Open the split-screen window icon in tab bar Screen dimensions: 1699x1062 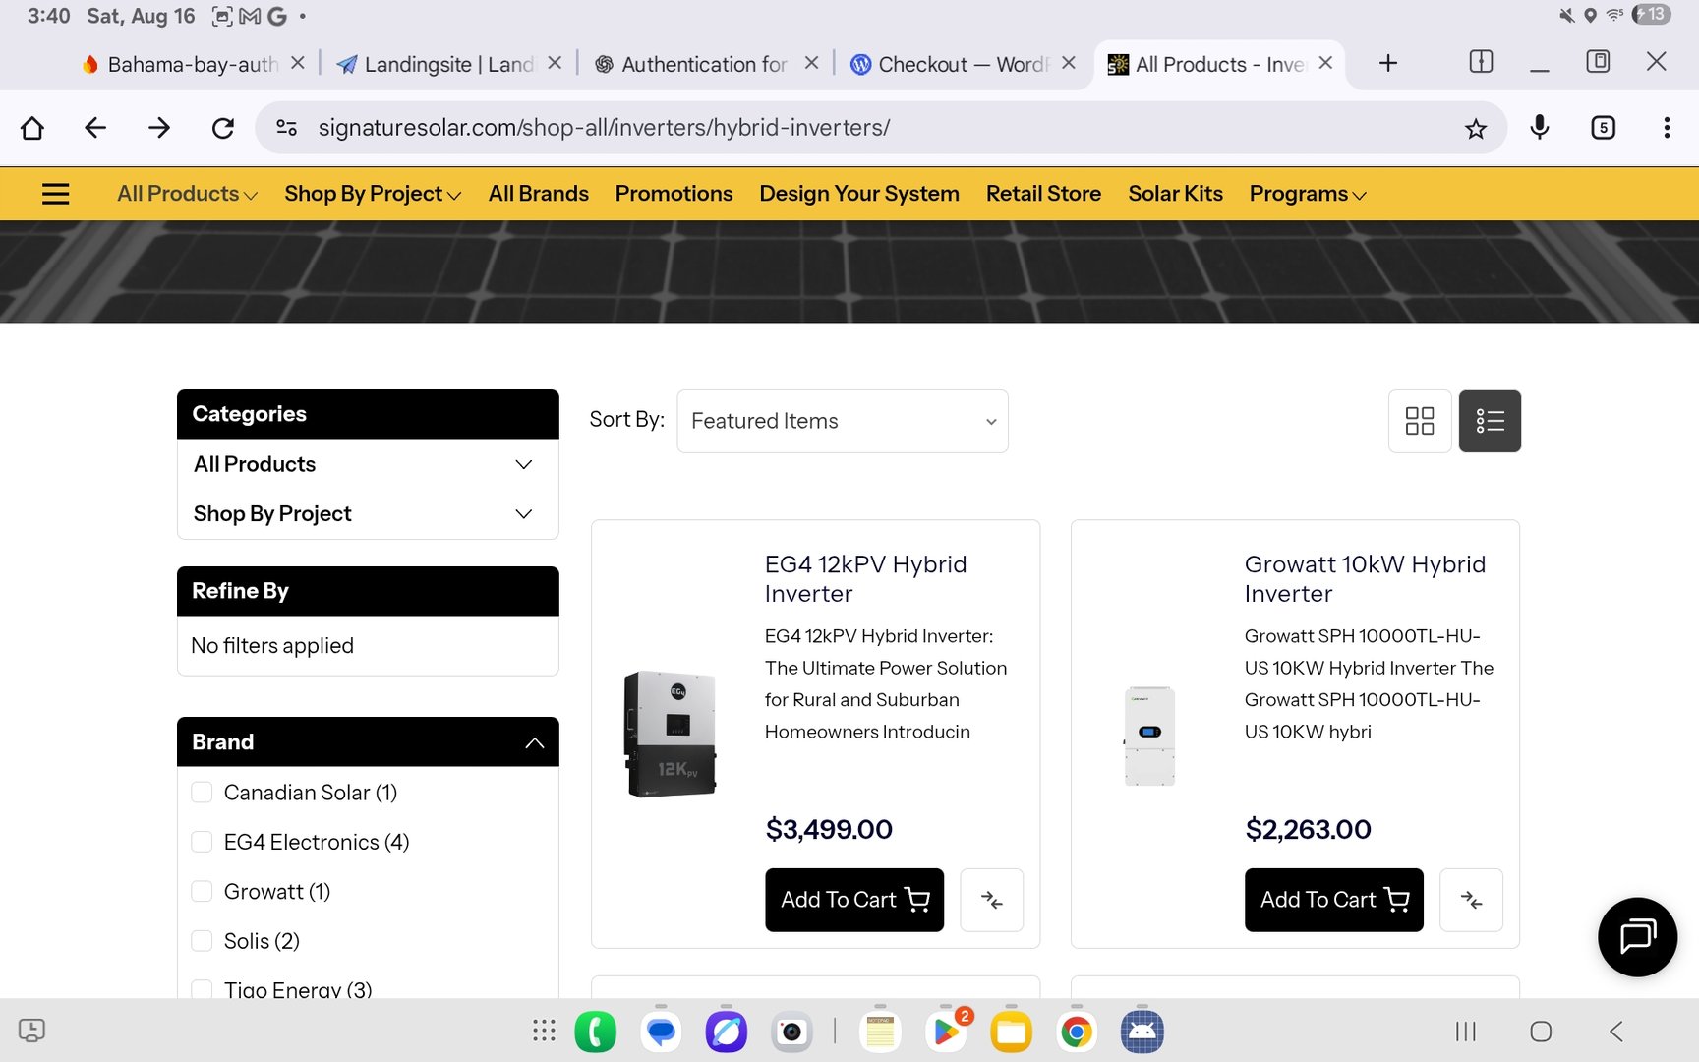[x=1481, y=62]
